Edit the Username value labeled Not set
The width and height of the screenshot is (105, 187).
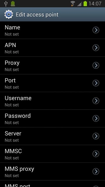(12, 105)
